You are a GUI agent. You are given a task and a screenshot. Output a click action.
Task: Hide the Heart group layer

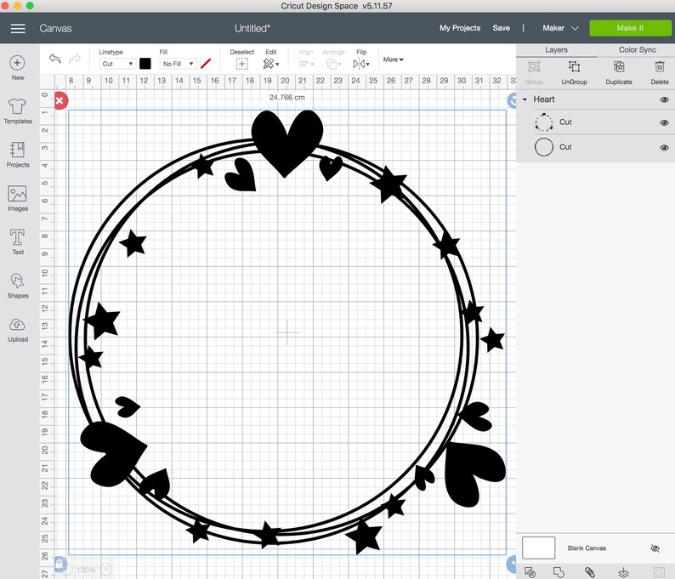pyautogui.click(x=664, y=99)
